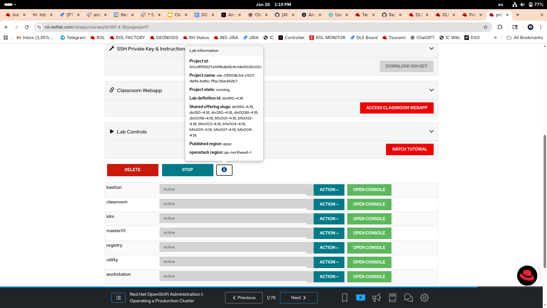Viewport: 547px width, 308px height.
Task: Open the ACTION dropdown for workstation
Action: [329, 277]
